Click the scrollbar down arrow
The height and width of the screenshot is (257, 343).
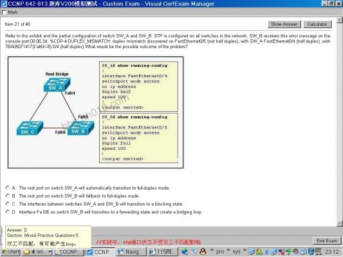click(340, 224)
